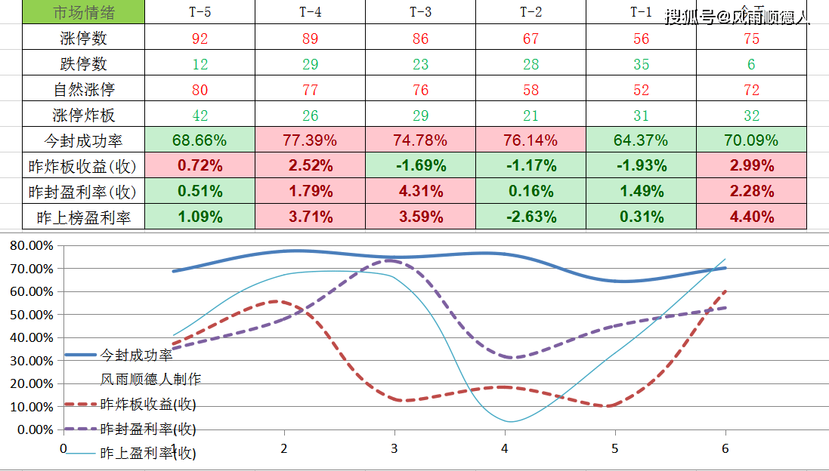Click the 搜狐号@风雨顺德人 watermark text
Screen dimensions: 829x471
point(737,17)
